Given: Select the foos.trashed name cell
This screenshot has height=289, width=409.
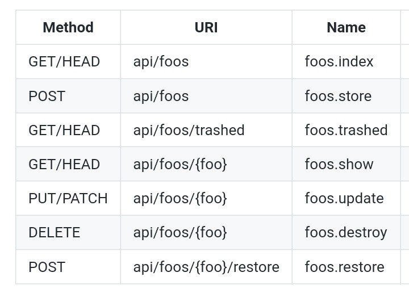Looking at the screenshot, I should click(346, 130).
